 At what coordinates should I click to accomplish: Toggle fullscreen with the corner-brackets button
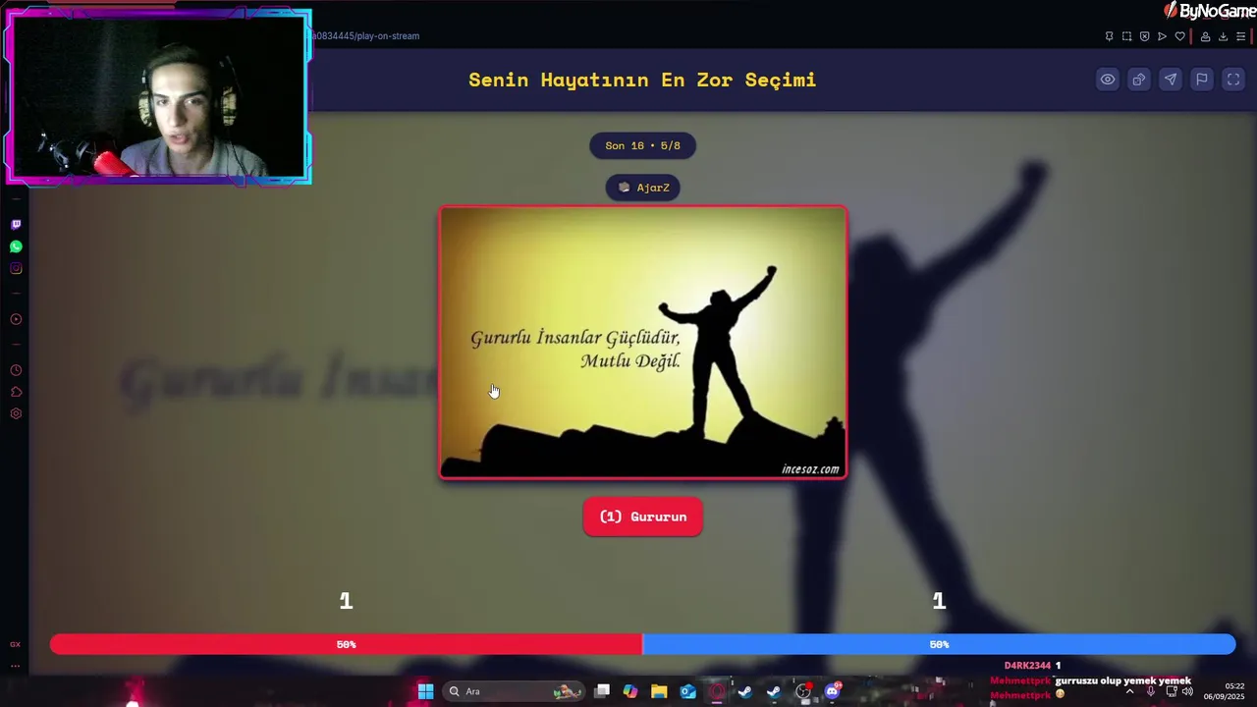(x=1233, y=80)
